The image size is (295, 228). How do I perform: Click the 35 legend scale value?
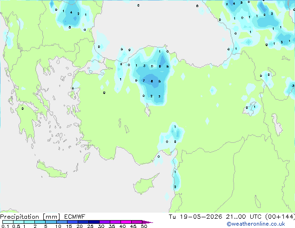[x=112, y=226]
